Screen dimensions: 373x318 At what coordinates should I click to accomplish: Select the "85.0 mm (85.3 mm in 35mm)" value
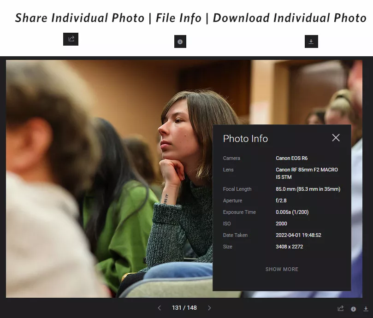point(308,189)
